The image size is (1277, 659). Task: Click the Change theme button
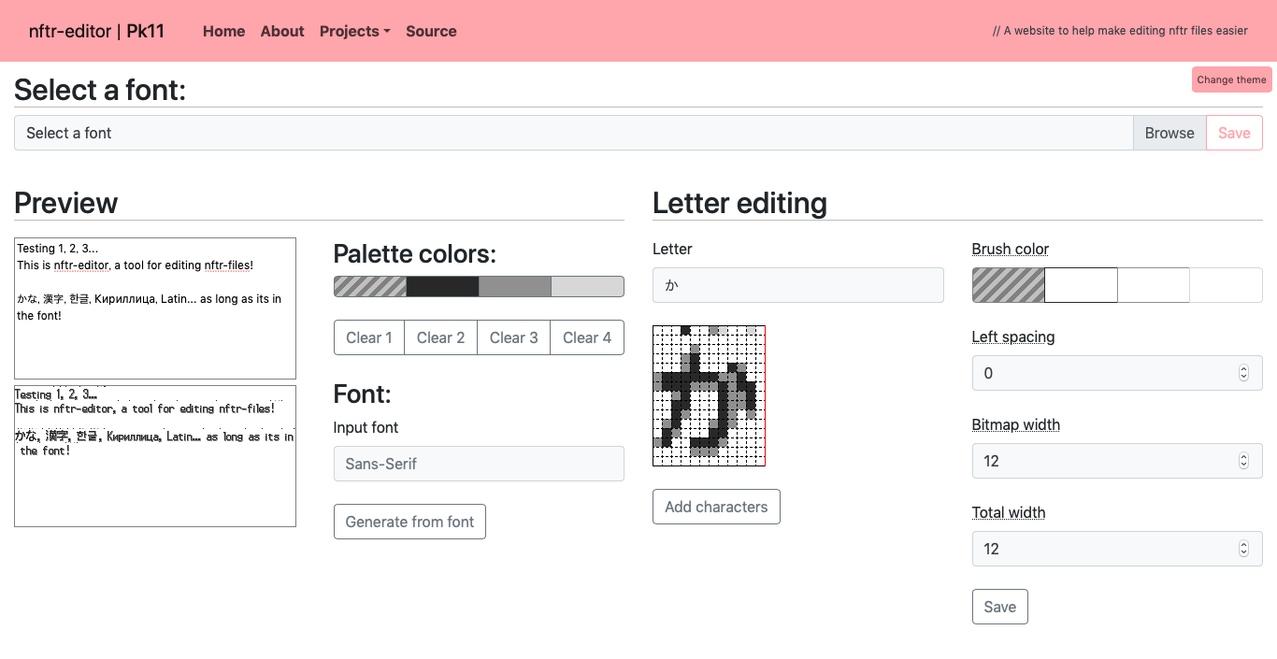pyautogui.click(x=1231, y=79)
